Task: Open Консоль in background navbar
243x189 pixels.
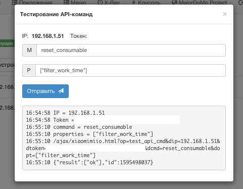Action: (146, 3)
